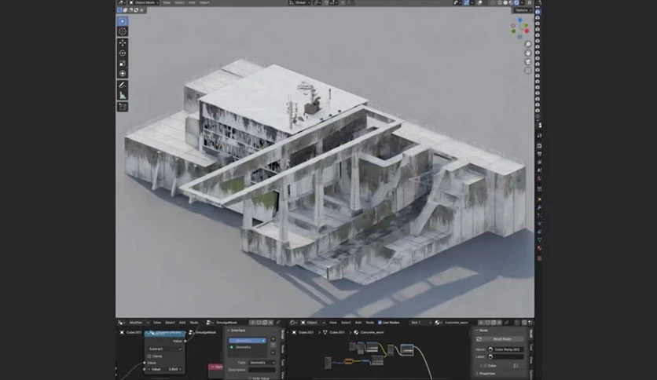Open the Global transform orientation dropdown

tap(299, 2)
